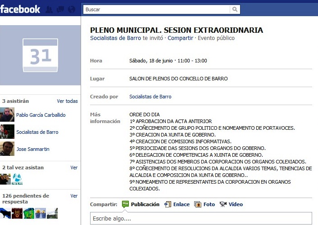The height and width of the screenshot is (225, 318).
Task: Expand 'Ver' for tal vez asistan
Action: click(74, 168)
